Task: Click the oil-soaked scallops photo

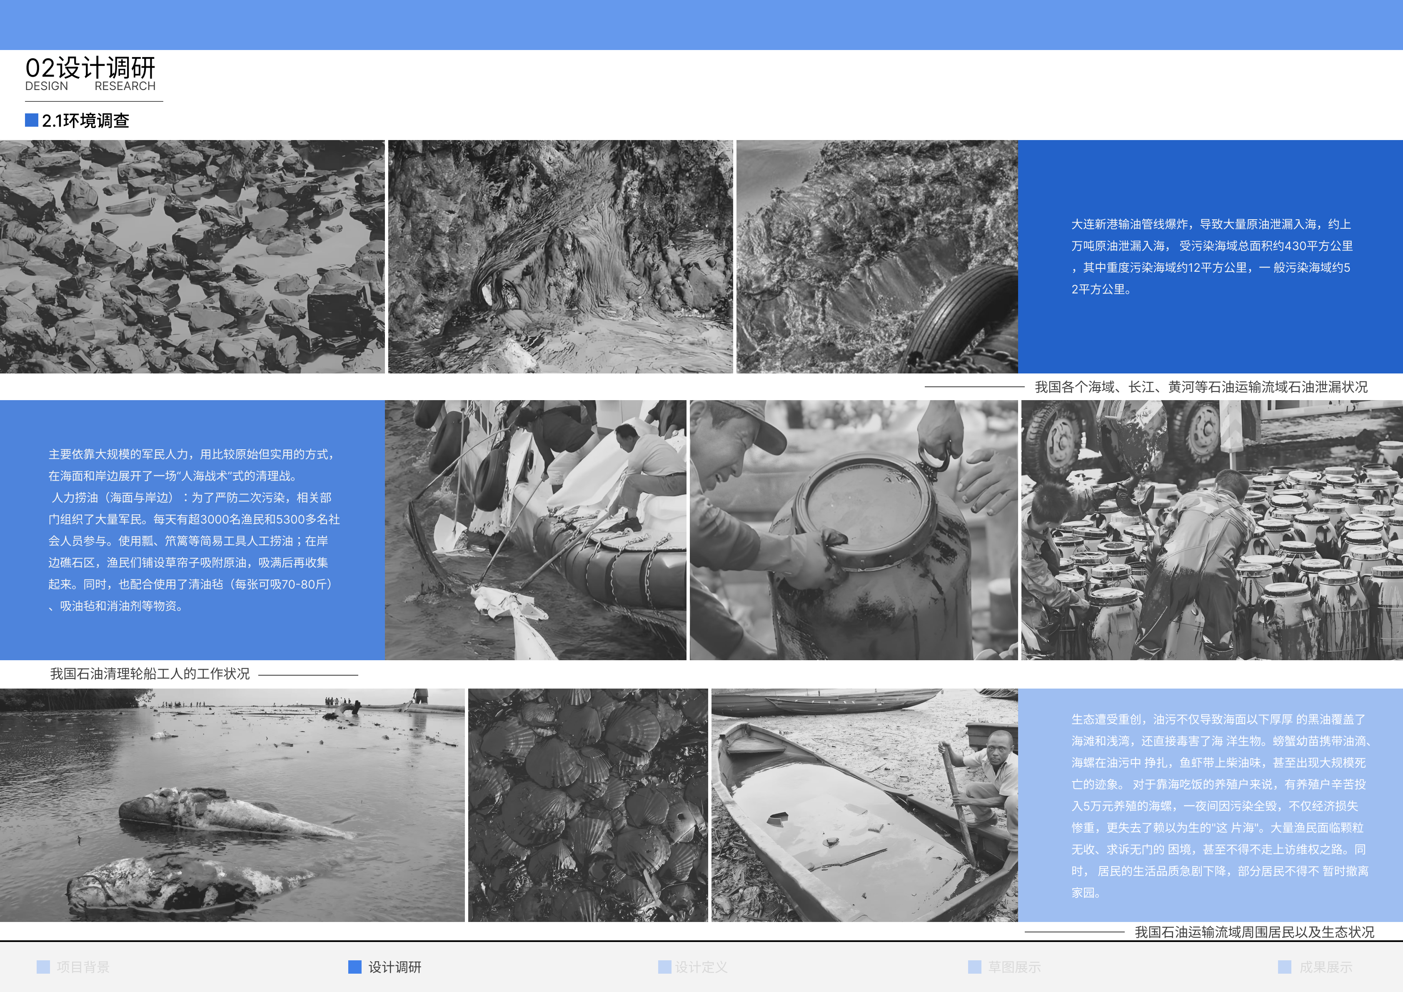Action: pyautogui.click(x=588, y=805)
